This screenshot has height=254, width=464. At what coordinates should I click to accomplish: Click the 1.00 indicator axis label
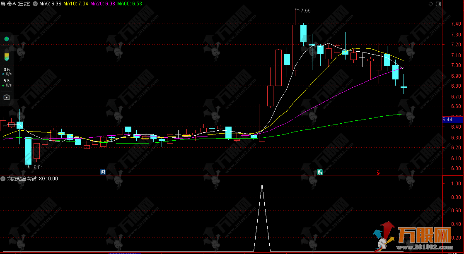point(456,183)
